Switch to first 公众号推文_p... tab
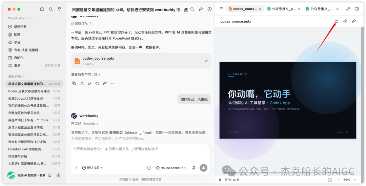This screenshot has width=366, height=186. tap(282, 9)
